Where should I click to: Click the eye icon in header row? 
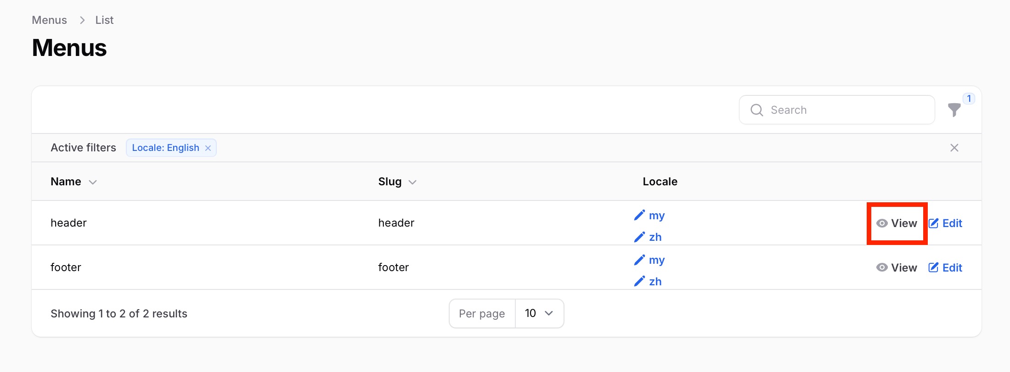[882, 223]
